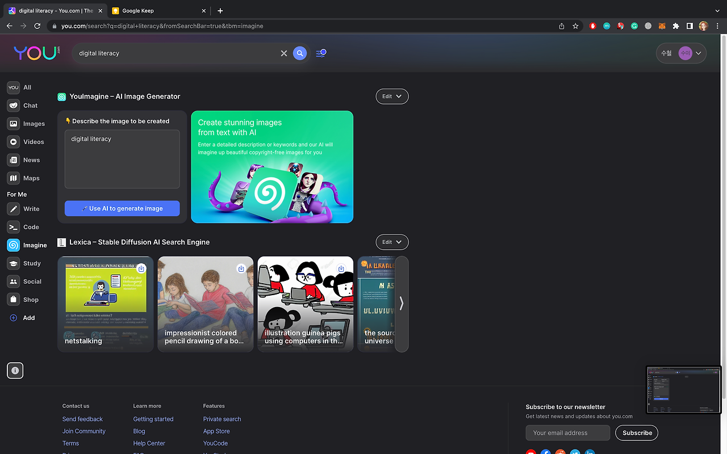Screen dimensions: 727x454
Task: Open the App Store footer link
Action: coord(216,431)
